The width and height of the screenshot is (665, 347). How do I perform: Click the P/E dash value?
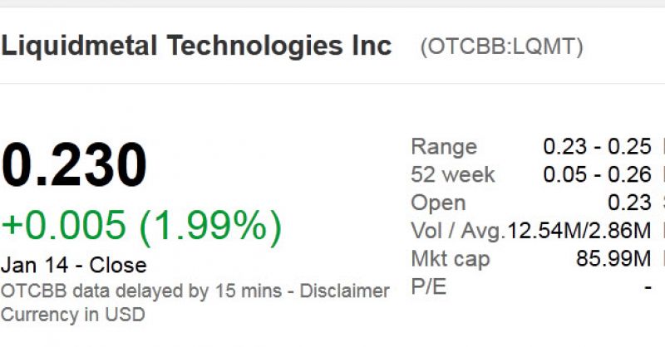pos(648,288)
